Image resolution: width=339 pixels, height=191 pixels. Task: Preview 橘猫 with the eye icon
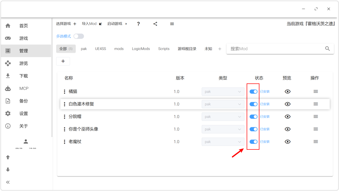[288, 92]
